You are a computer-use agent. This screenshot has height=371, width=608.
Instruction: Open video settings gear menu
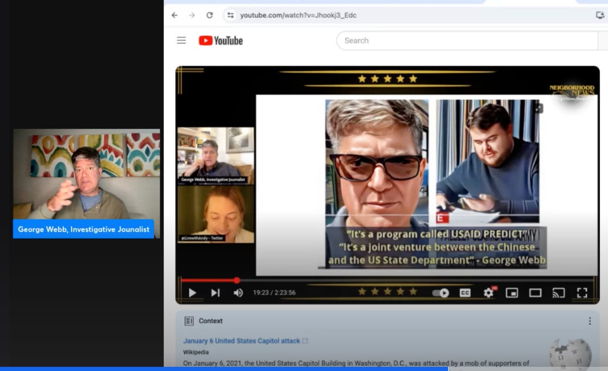pyautogui.click(x=489, y=293)
